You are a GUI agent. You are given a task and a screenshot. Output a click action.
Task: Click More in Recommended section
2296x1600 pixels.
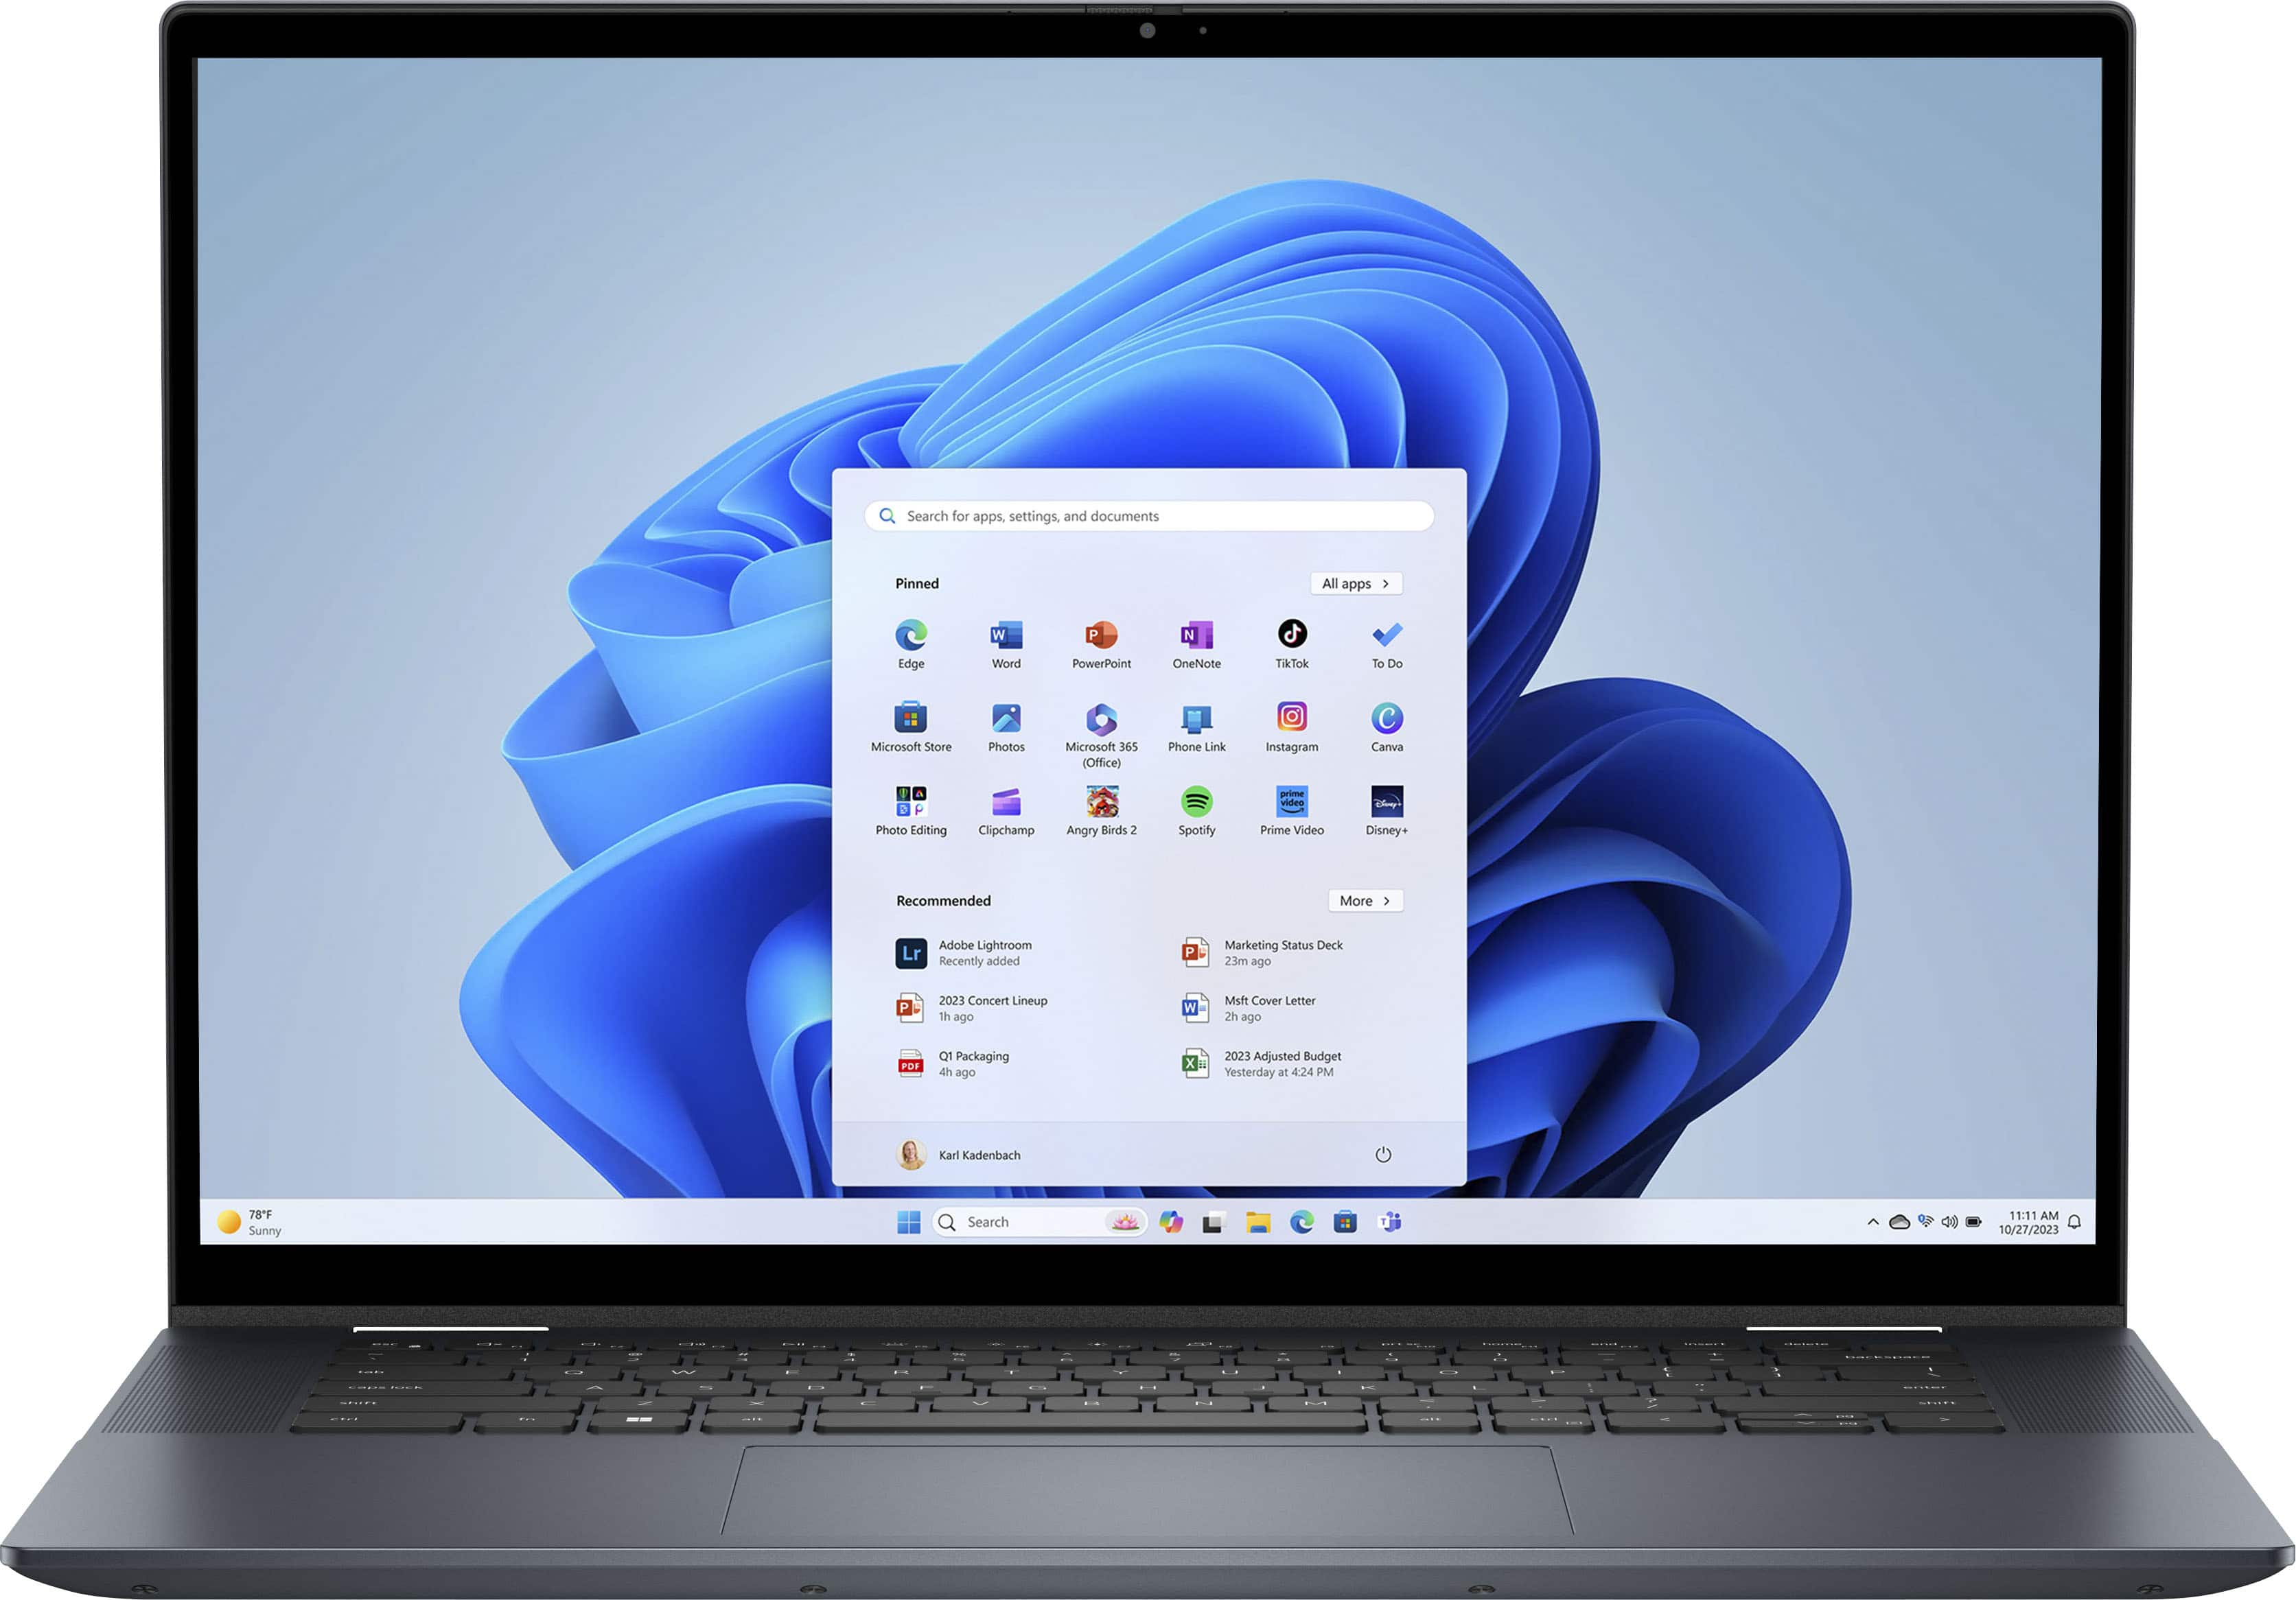pyautogui.click(x=1366, y=899)
